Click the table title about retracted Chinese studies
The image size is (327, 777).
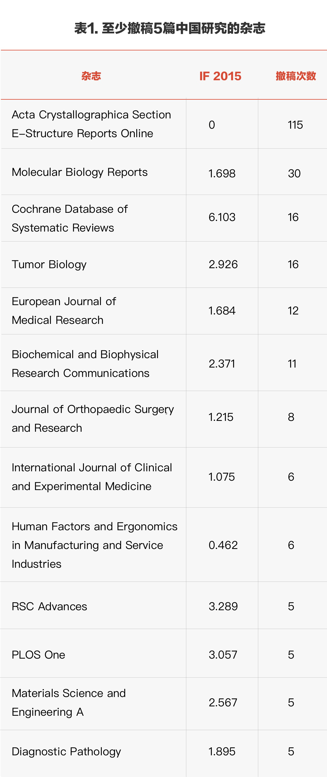pyautogui.click(x=170, y=28)
